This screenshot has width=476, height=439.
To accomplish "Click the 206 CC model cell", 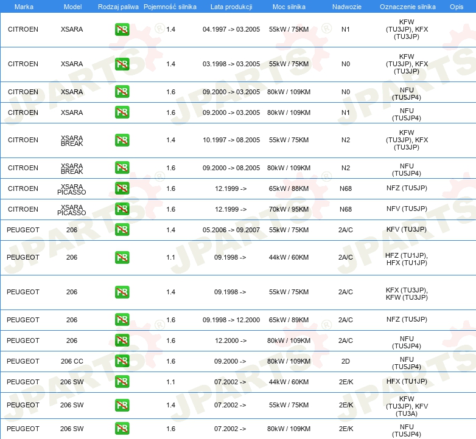I will click(72, 361).
